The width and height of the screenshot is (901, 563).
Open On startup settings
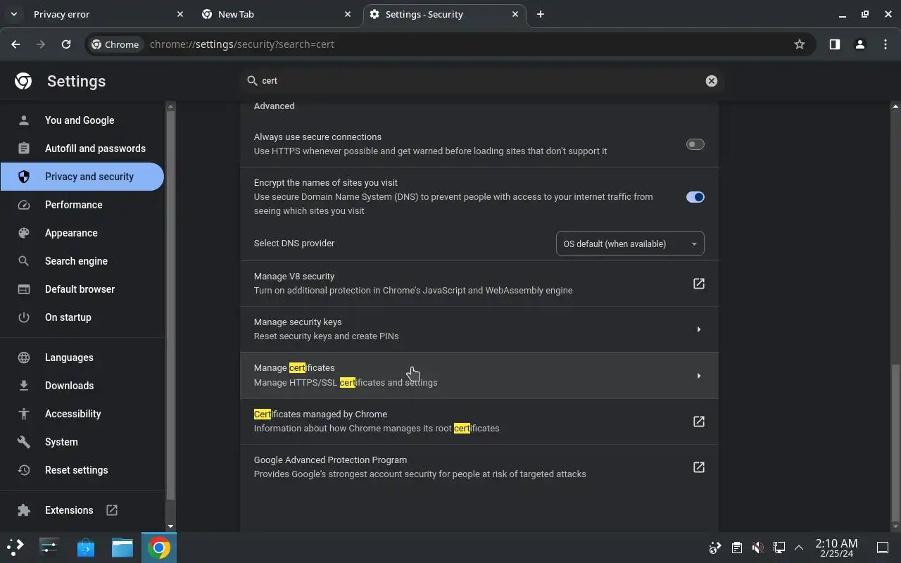[x=82, y=317]
